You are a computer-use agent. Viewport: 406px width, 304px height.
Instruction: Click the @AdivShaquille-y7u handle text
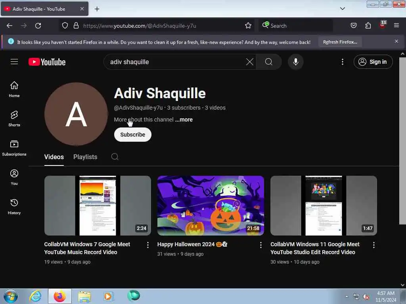(x=138, y=108)
